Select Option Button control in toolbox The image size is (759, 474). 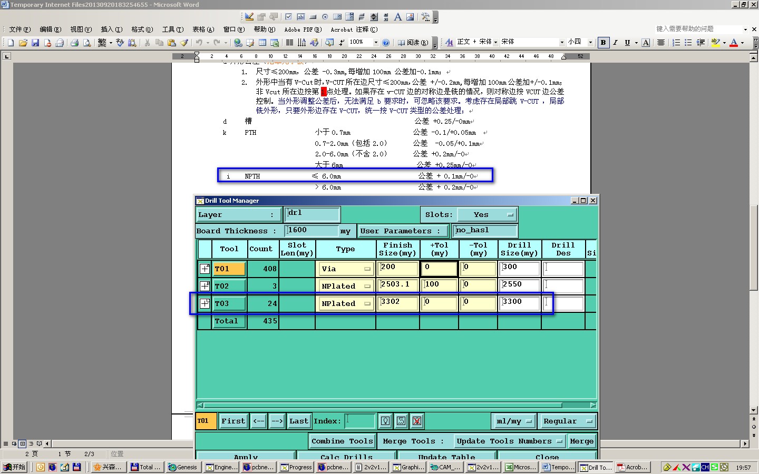tap(325, 17)
